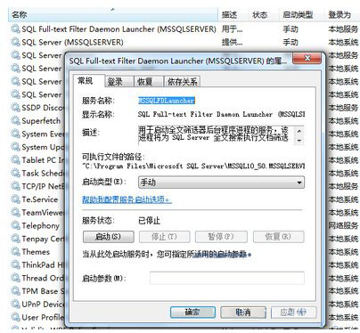Click description box scroll up arrow
This screenshot has height=333, width=360.
pyautogui.click(x=299, y=131)
